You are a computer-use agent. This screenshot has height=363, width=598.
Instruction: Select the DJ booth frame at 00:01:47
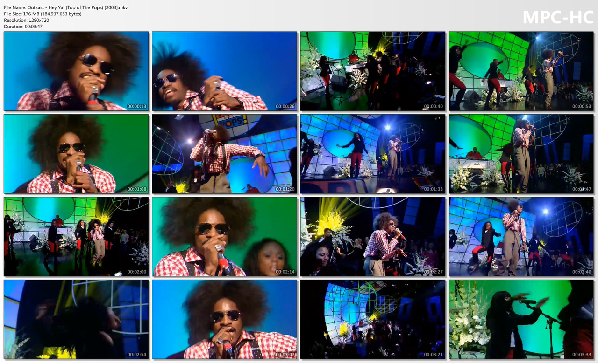tap(520, 154)
